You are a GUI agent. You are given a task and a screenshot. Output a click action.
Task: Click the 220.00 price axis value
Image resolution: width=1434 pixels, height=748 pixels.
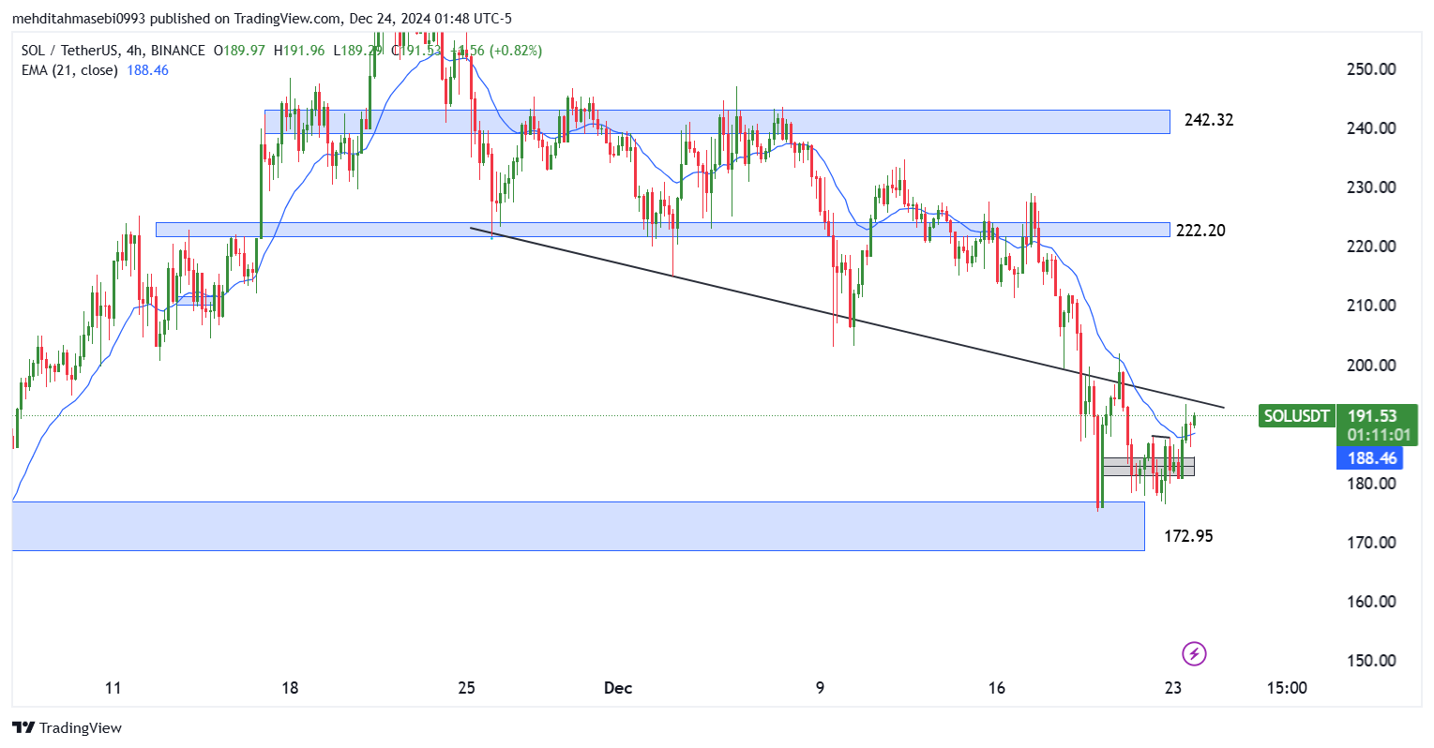point(1372,247)
